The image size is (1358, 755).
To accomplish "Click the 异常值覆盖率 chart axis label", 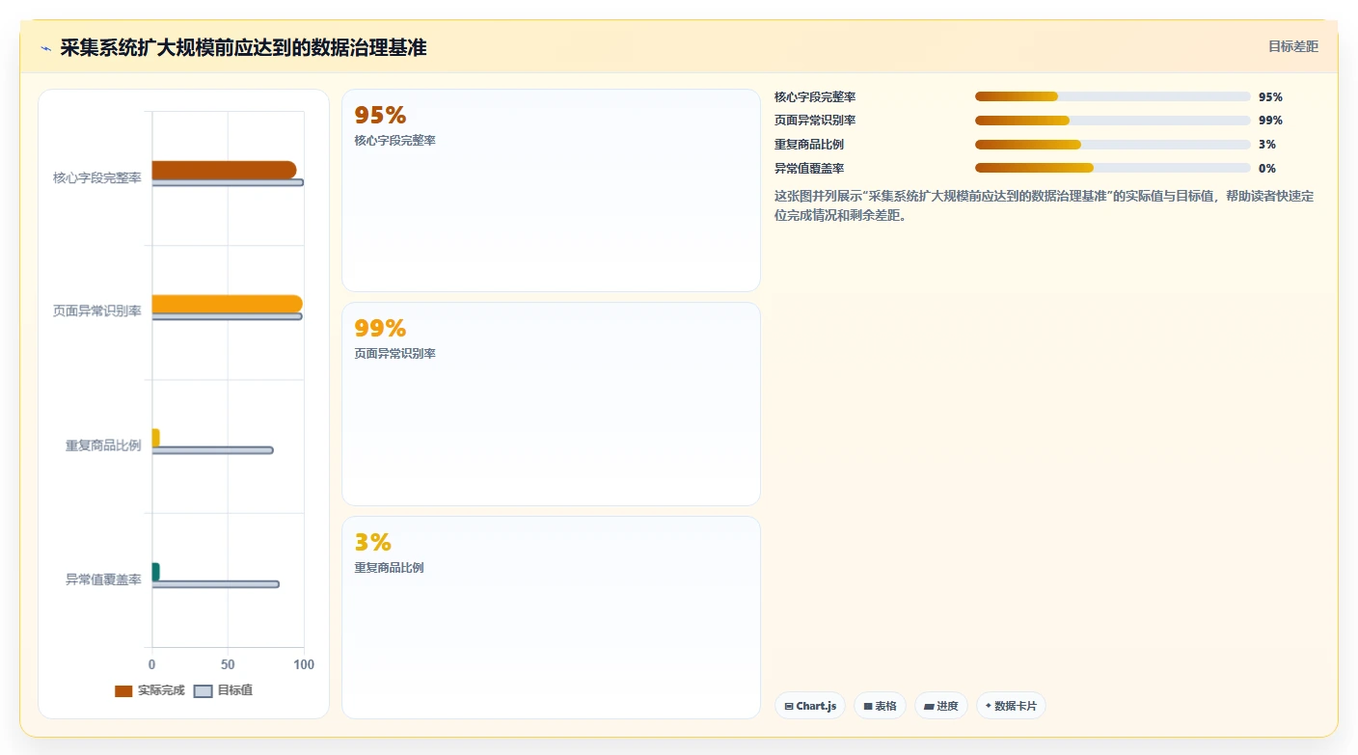I will (x=103, y=580).
